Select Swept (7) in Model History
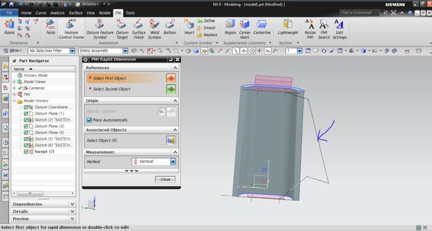432x231 pixels. [x=44, y=152]
